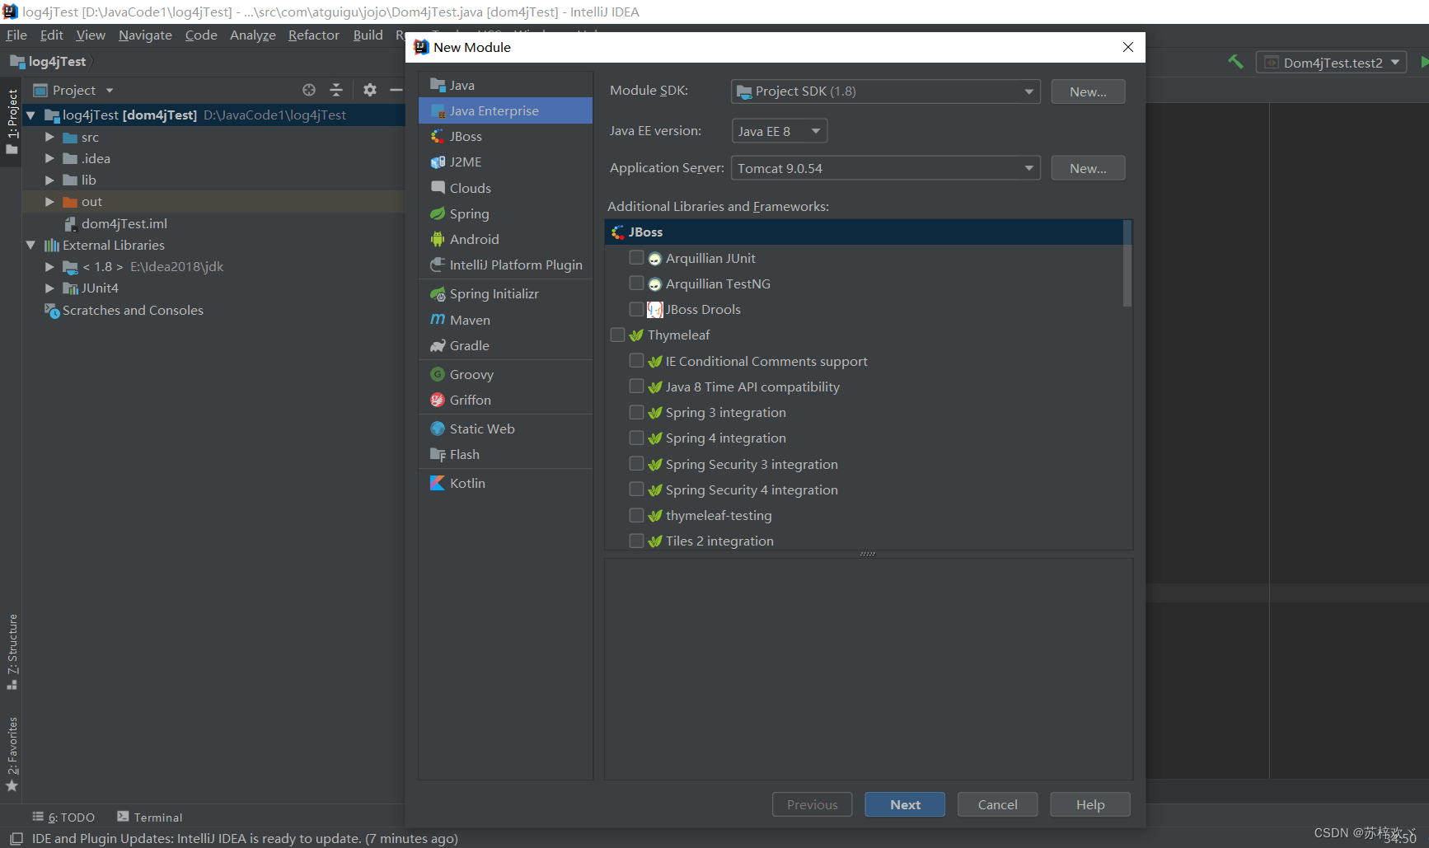Click frameworks list vertical scrollbar
Screen dimensions: 1429x848
coord(1127,264)
